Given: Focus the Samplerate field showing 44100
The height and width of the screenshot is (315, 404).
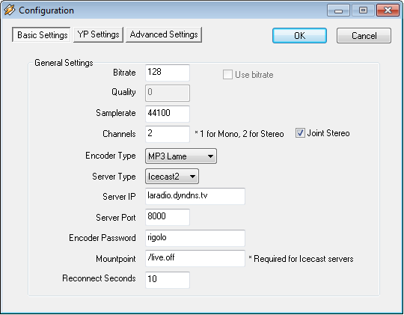Looking at the screenshot, I should point(168,114).
